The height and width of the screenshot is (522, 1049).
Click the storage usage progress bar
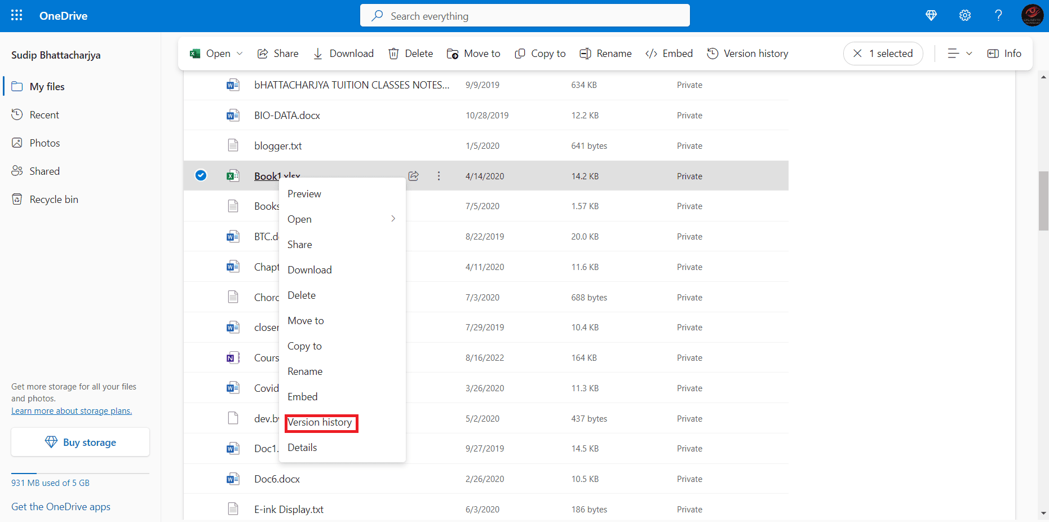pos(80,474)
